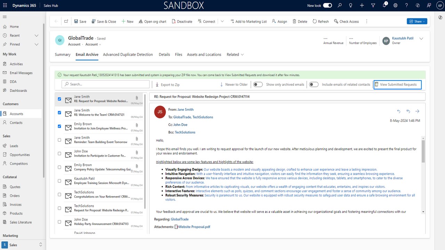445x250 pixels.
Task: Click the email Search input box
Action: pos(106,84)
